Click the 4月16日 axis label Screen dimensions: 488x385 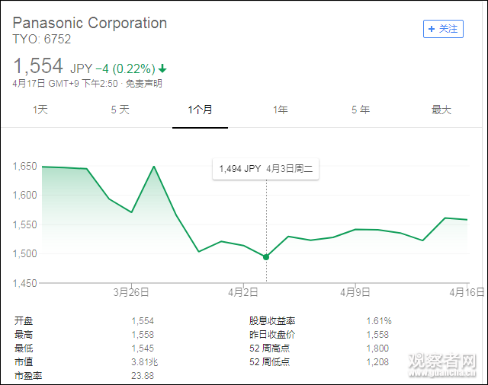point(467,292)
